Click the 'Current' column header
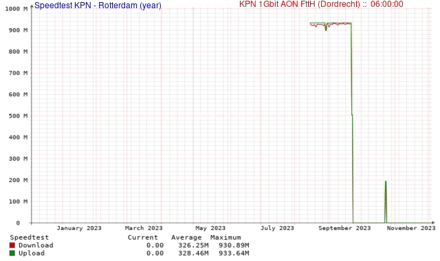440x261 pixels. click(x=142, y=238)
